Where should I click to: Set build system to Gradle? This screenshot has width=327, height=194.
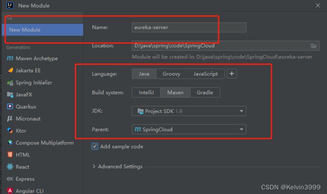[x=205, y=92]
